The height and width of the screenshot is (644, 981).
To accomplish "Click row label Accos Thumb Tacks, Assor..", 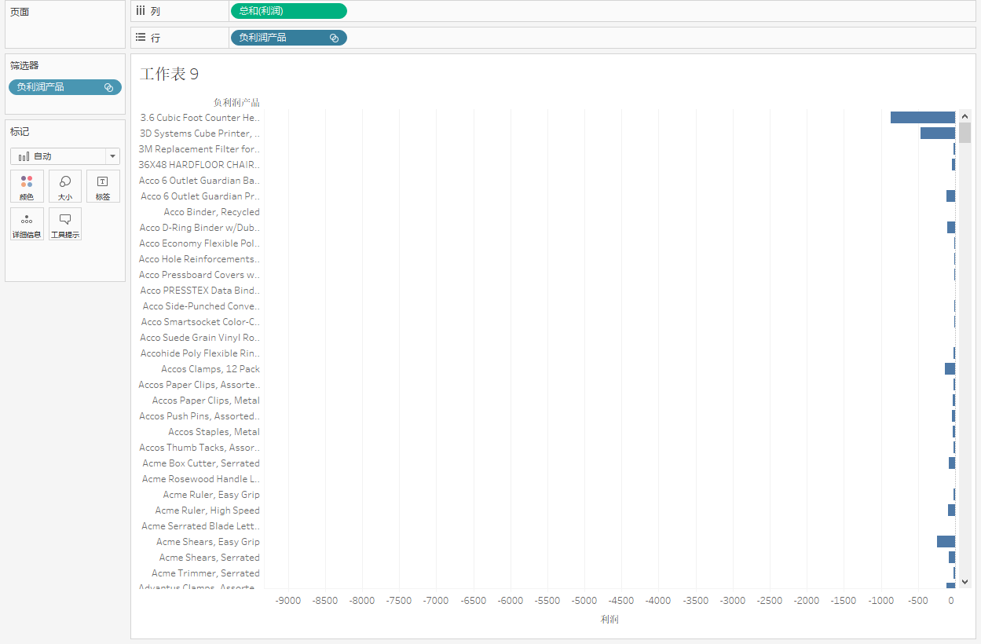I will pos(199,447).
